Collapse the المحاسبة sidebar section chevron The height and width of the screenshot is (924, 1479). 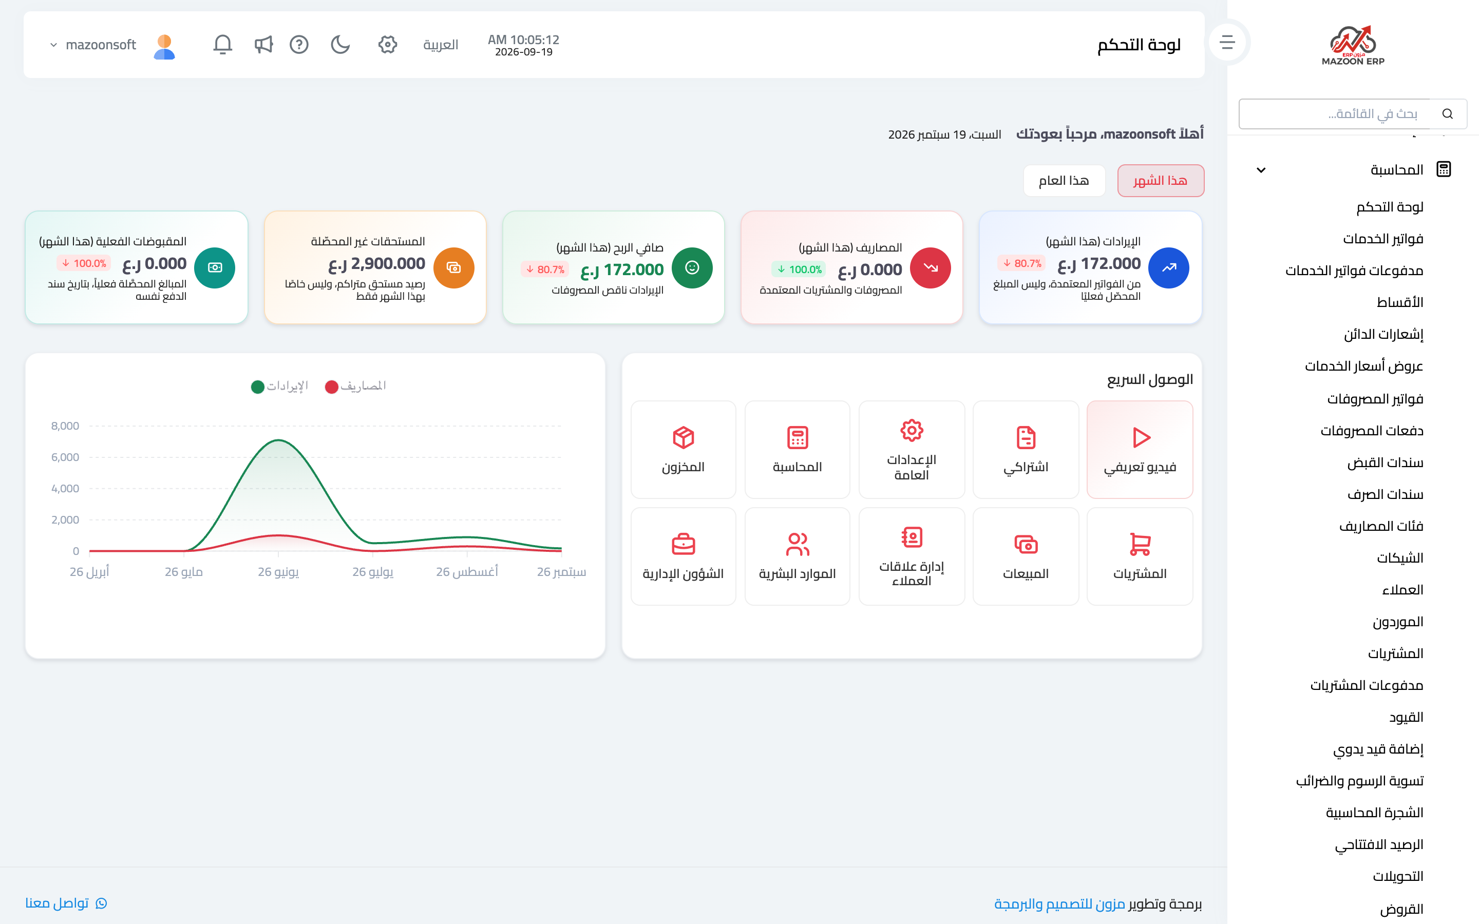pyautogui.click(x=1261, y=170)
